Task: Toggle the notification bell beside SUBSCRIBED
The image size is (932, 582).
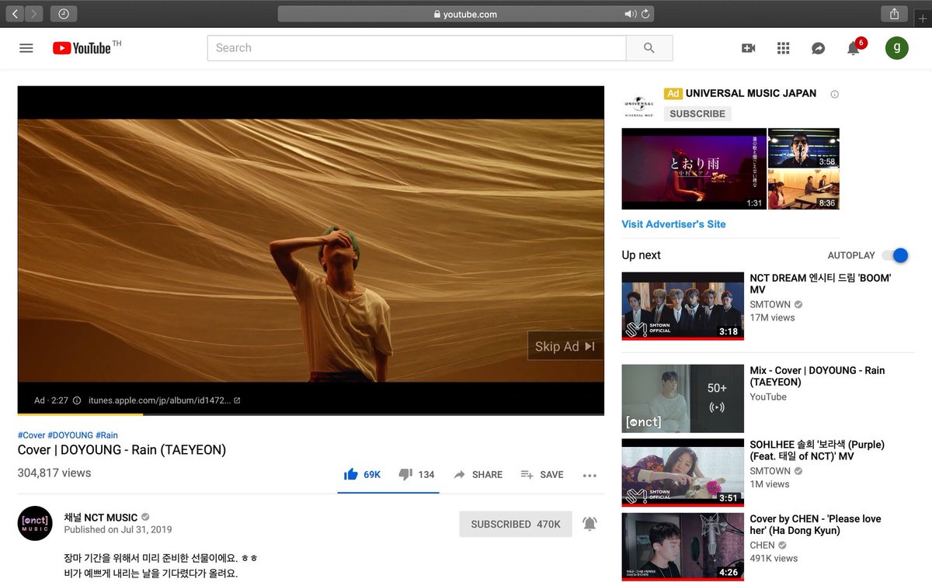Action: coord(589,524)
